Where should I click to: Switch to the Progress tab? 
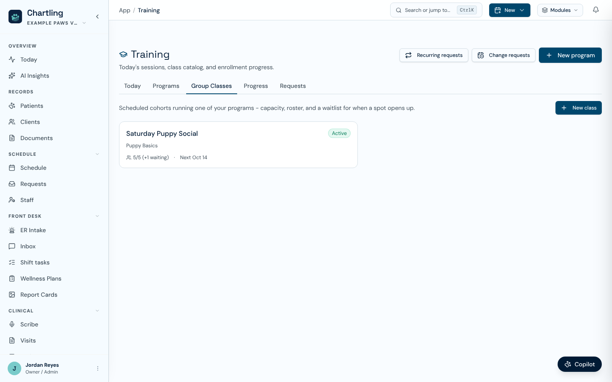click(256, 86)
